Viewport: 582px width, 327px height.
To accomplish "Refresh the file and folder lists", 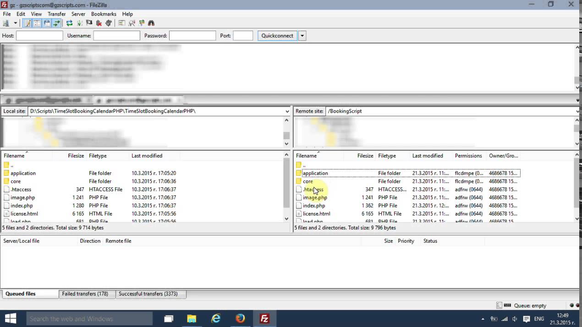I will click(69, 23).
